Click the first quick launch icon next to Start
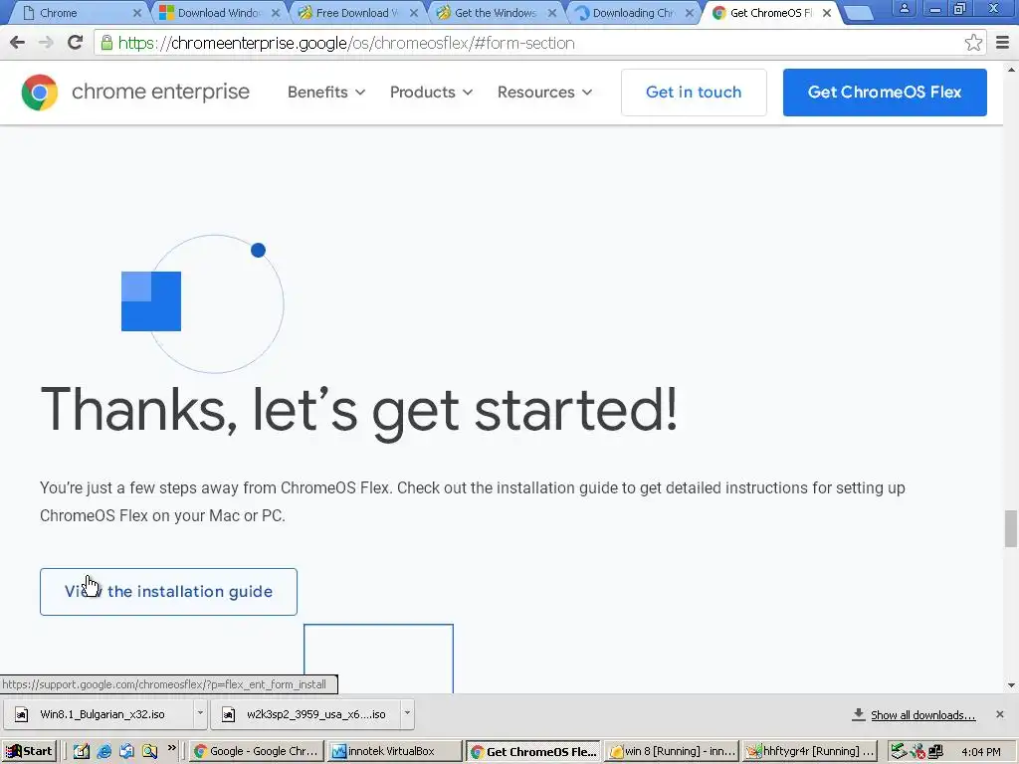 click(x=81, y=751)
